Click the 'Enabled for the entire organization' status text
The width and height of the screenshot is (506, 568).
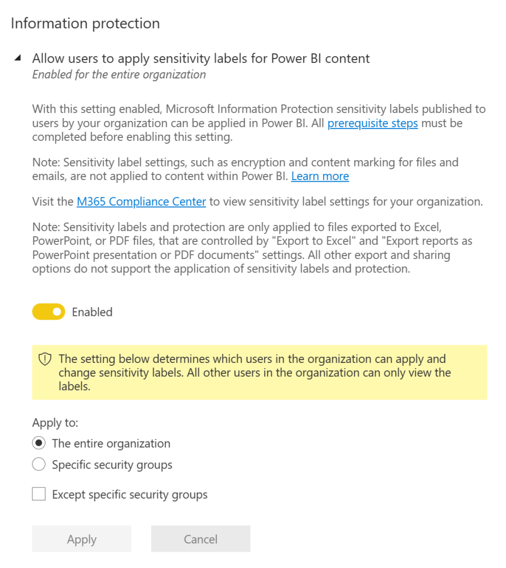(119, 74)
